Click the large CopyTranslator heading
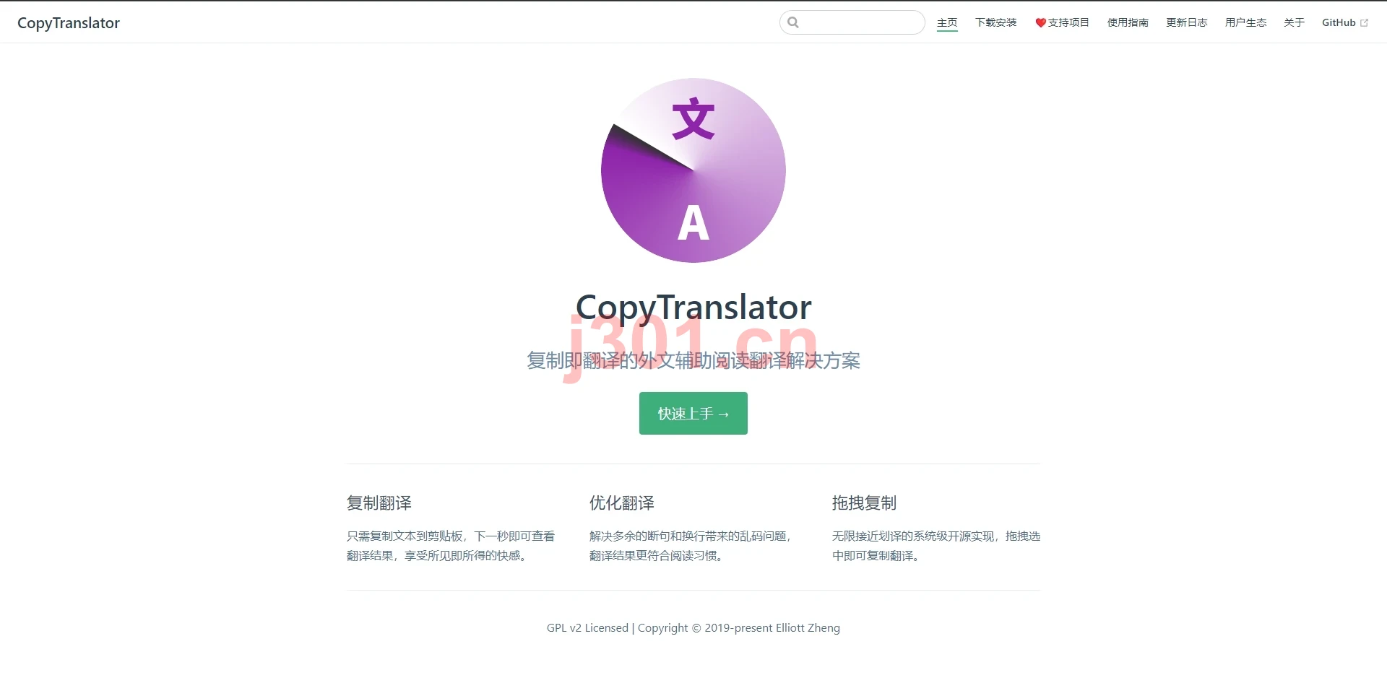1387x683 pixels. [693, 308]
